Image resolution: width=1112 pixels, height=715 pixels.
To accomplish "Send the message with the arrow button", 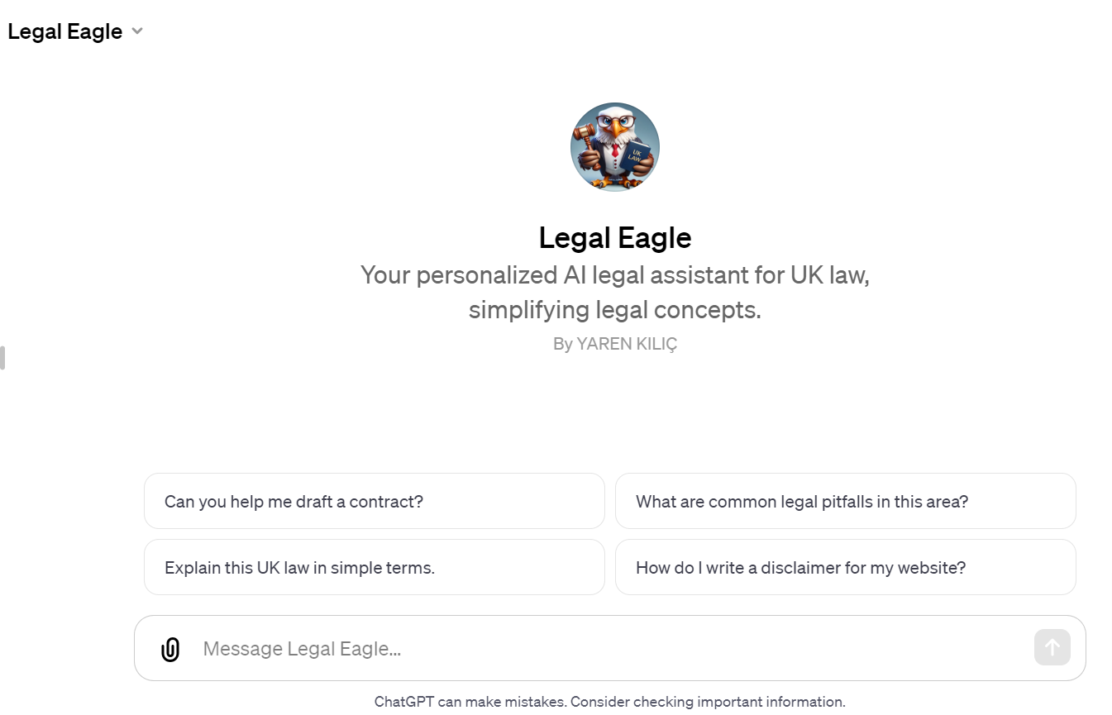I will click(1052, 647).
